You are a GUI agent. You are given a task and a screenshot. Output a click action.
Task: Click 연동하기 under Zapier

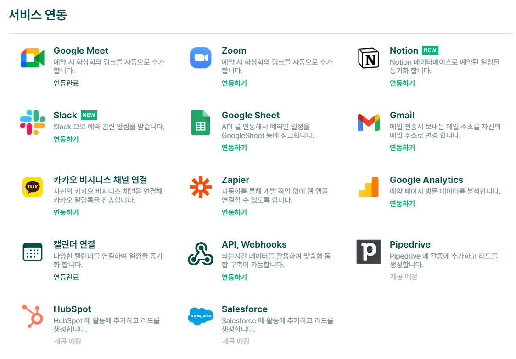(x=234, y=212)
